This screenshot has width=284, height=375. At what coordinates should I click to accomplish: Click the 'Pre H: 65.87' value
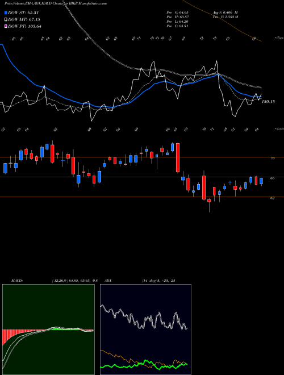click(x=177, y=17)
